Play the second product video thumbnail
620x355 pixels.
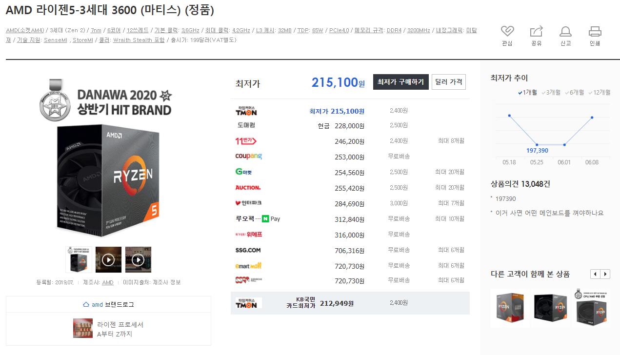108,259
